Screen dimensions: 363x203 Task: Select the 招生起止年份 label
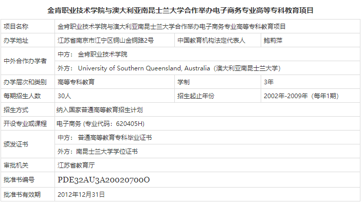[x=196, y=96]
